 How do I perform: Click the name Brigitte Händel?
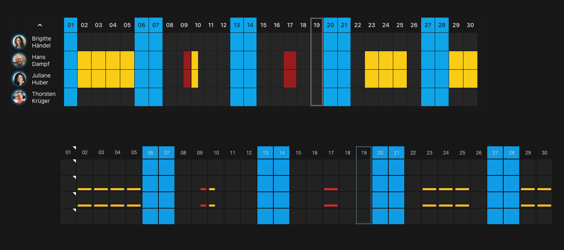tap(42, 41)
